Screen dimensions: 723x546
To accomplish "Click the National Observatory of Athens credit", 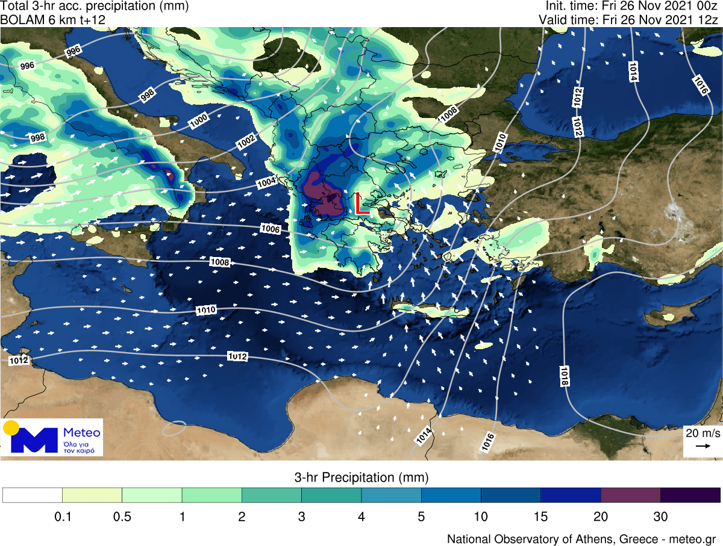I will pyautogui.click(x=581, y=538).
